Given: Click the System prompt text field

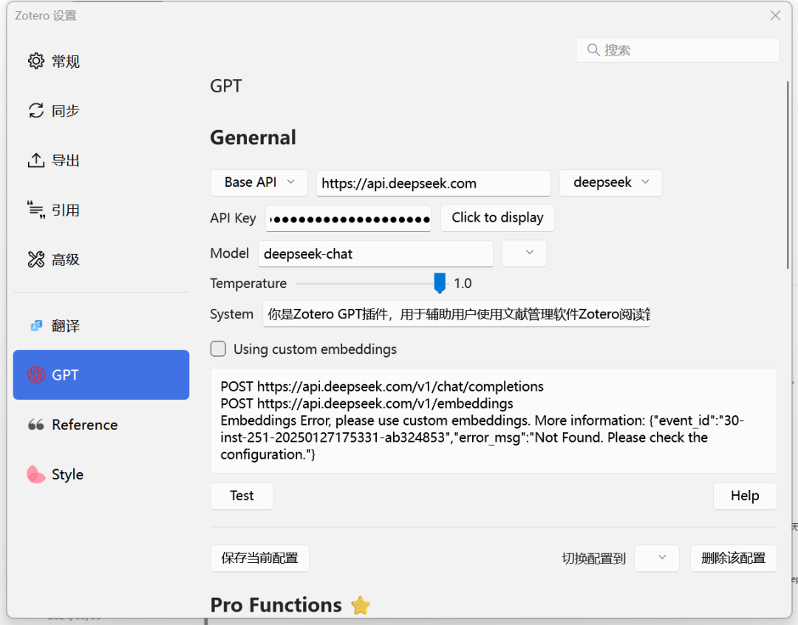Looking at the screenshot, I should coord(456,314).
